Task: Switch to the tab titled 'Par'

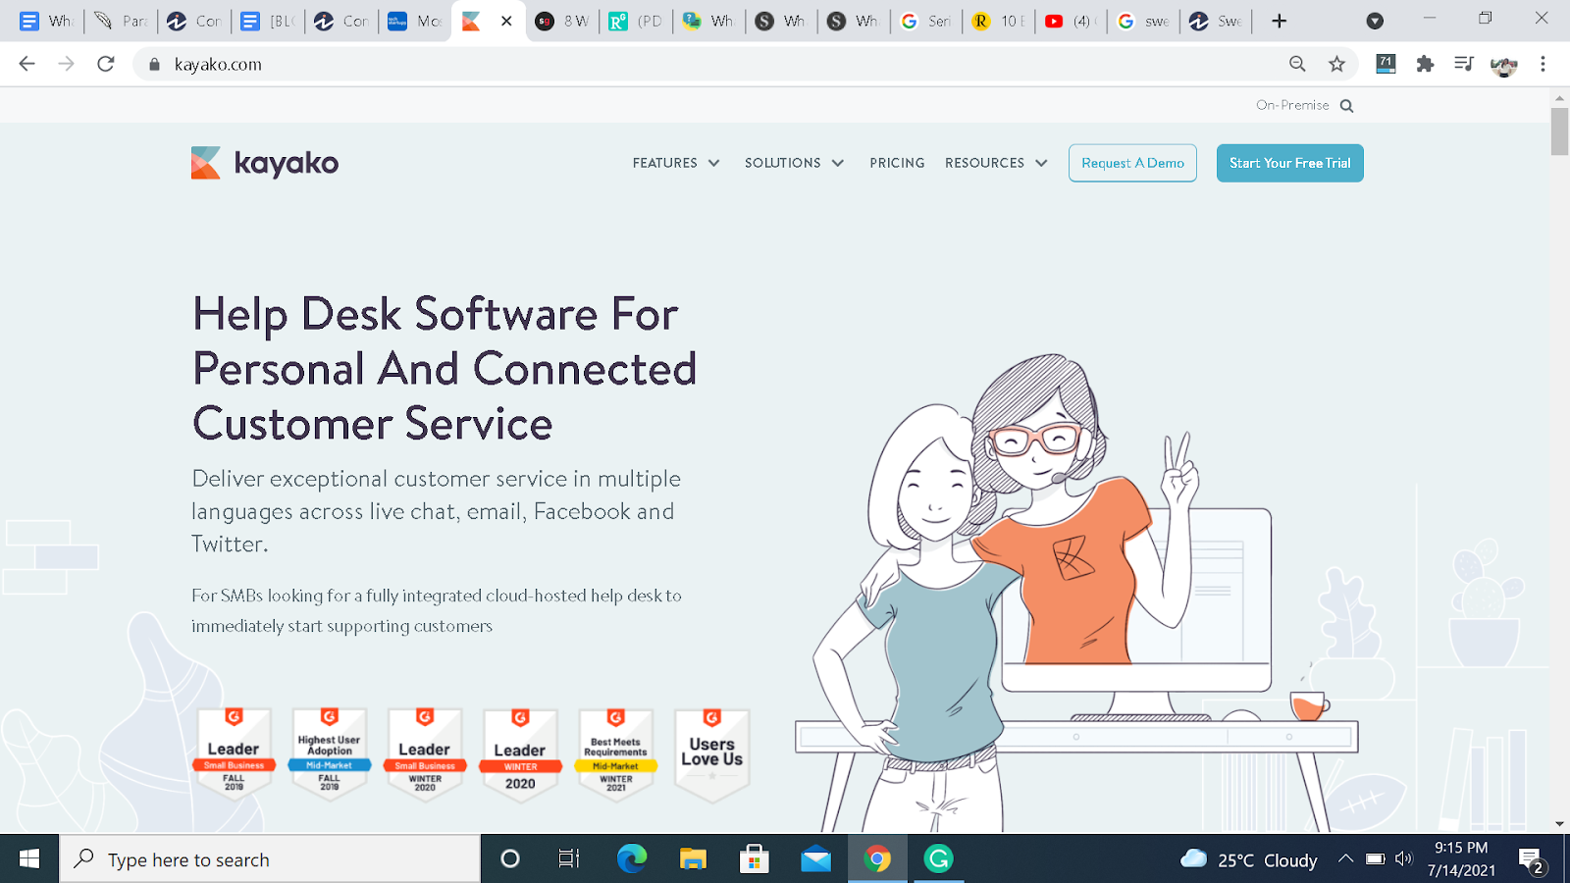Action: pyautogui.click(x=121, y=21)
